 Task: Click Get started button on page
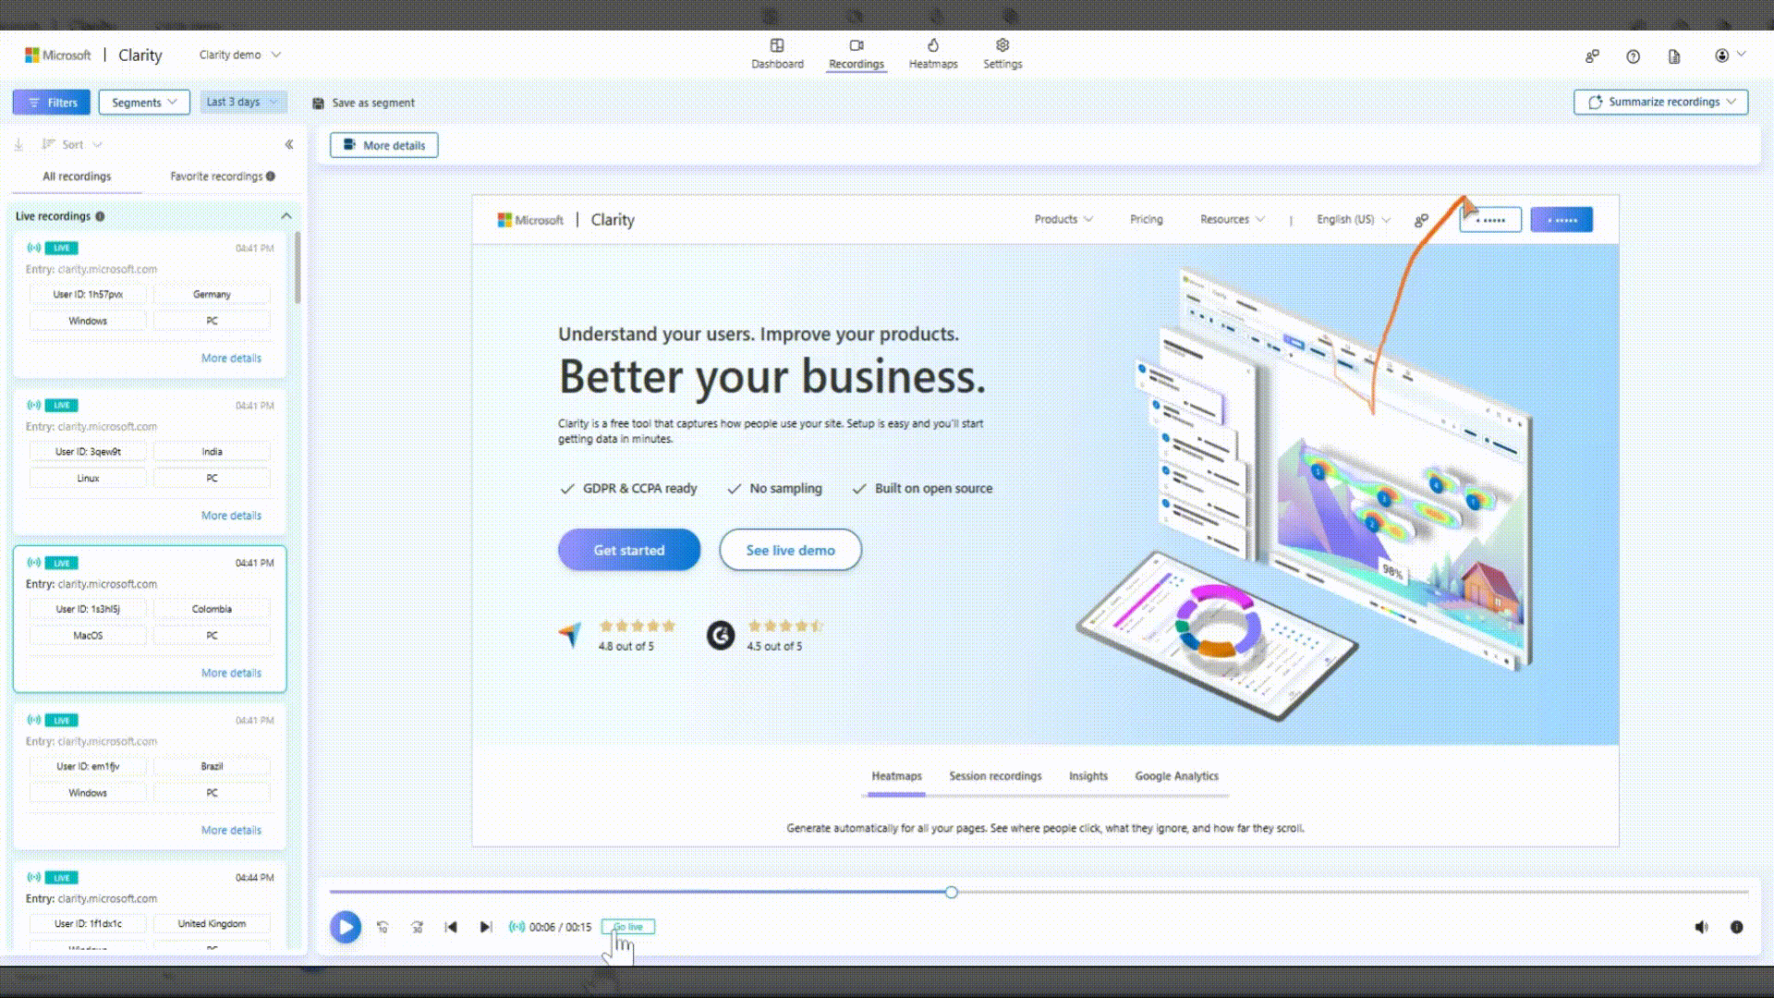(628, 550)
